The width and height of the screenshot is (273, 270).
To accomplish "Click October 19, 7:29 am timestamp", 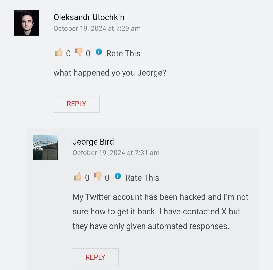I will point(97,28).
